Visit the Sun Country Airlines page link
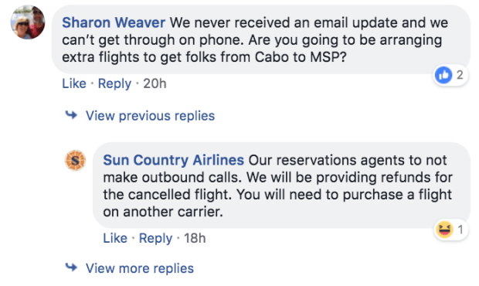Screen dimensions: 479x286 [173, 160]
